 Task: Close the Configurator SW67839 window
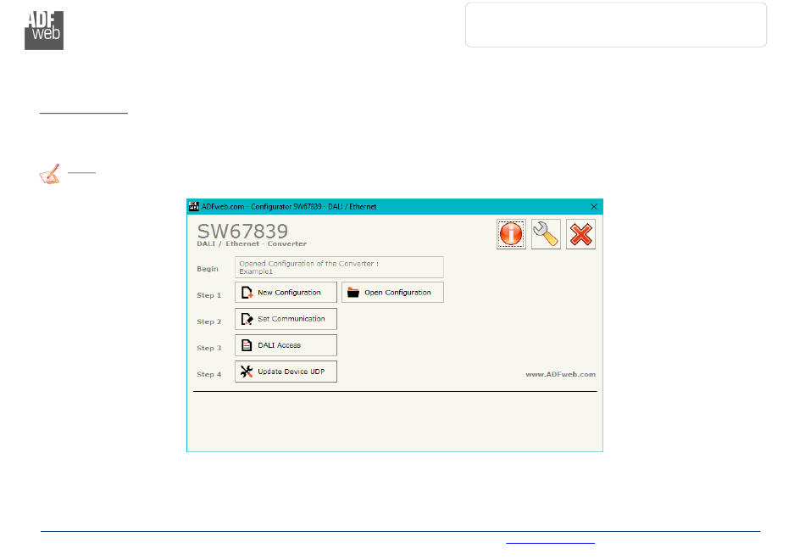tap(594, 206)
